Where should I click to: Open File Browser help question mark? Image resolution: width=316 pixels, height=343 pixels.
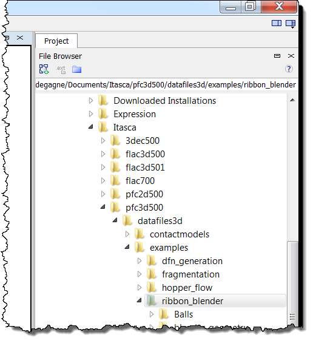(x=289, y=69)
